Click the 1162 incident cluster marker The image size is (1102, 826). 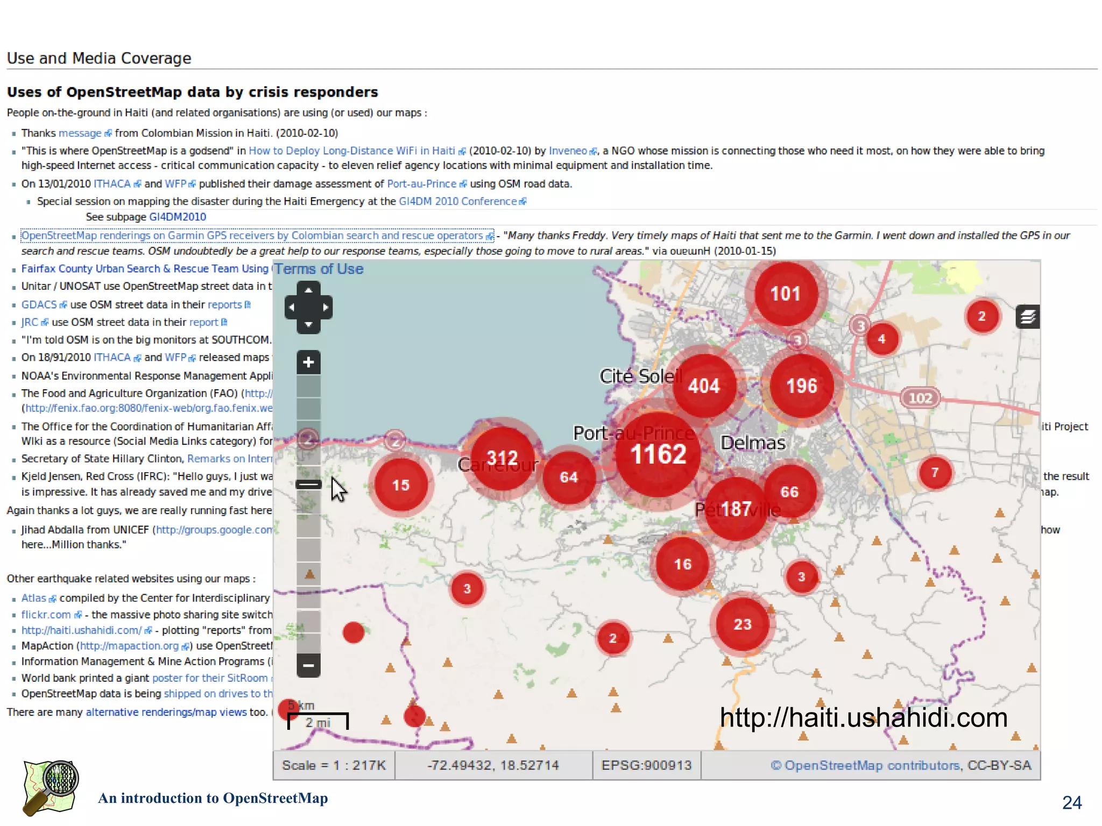tap(658, 454)
